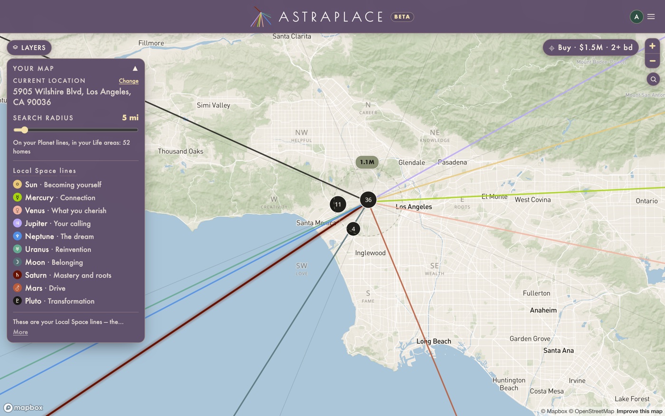
Task: Open the 36 homes cluster marker
Action: [x=368, y=200]
